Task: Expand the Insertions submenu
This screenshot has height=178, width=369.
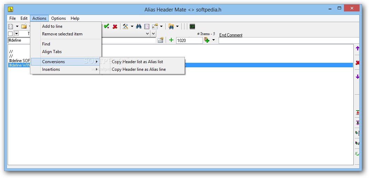Action: coord(66,69)
